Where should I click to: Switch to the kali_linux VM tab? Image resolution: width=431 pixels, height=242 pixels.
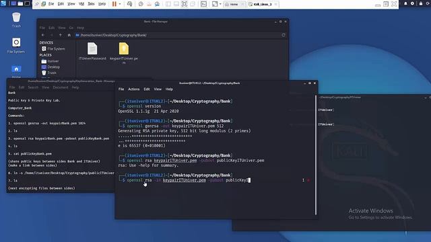click(263, 4)
